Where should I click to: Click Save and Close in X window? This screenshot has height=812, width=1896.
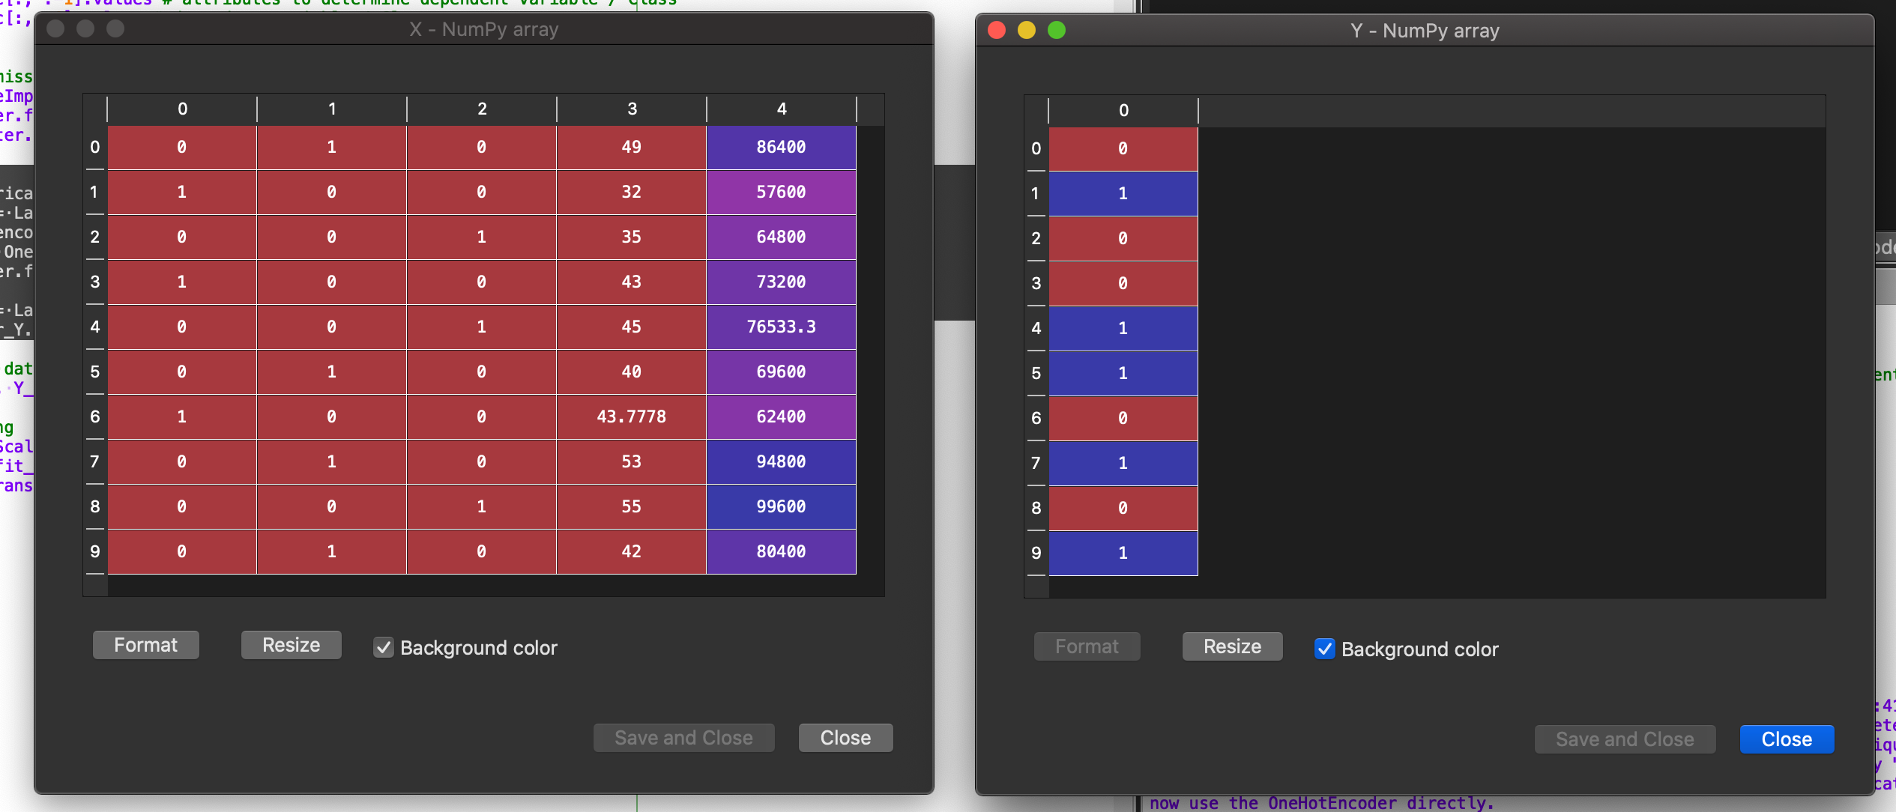pos(683,737)
